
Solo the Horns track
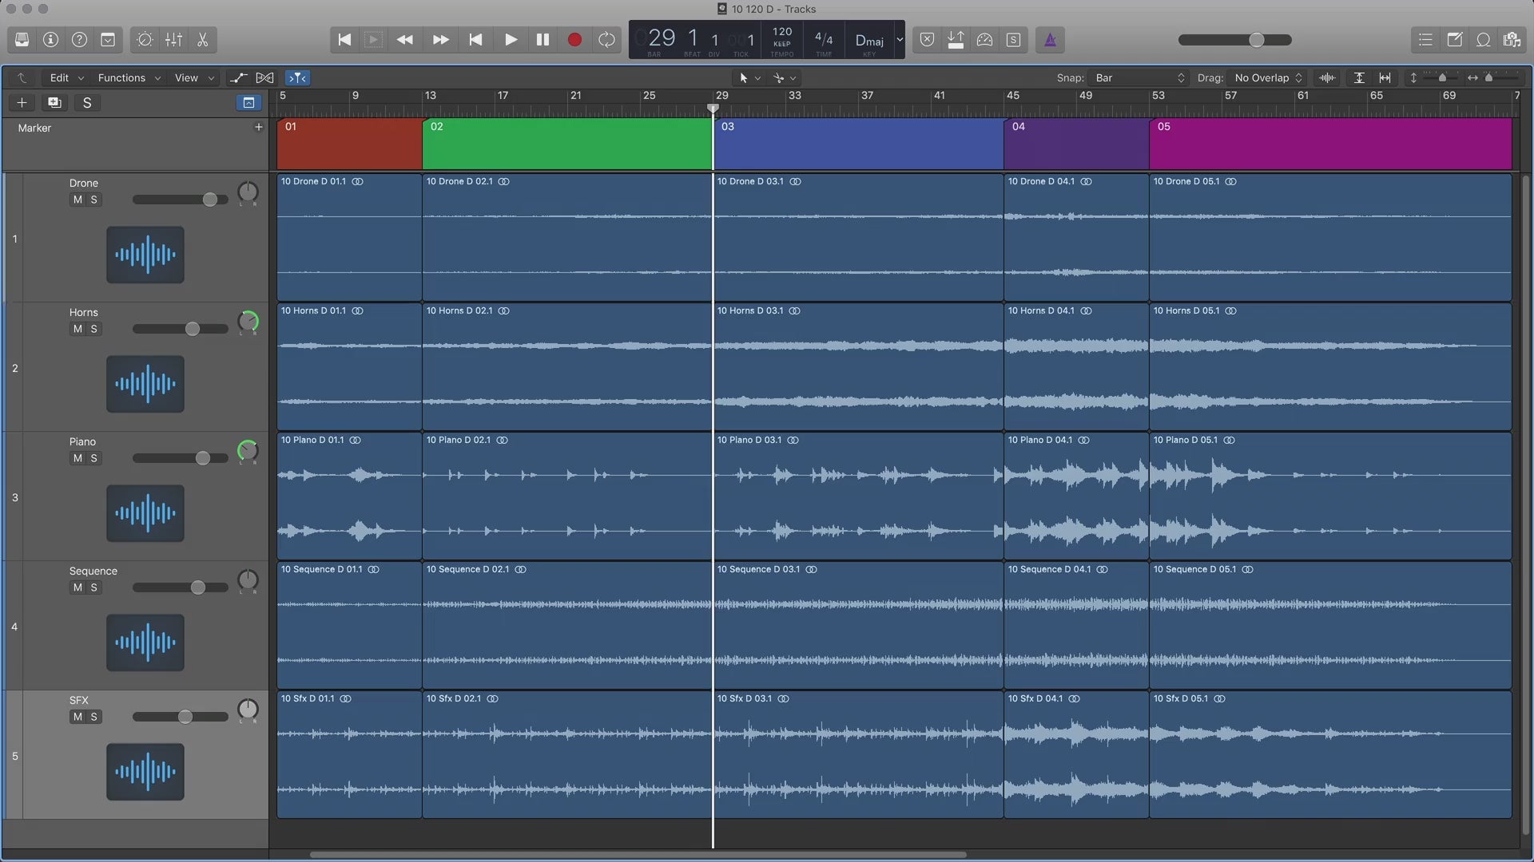pyautogui.click(x=93, y=329)
